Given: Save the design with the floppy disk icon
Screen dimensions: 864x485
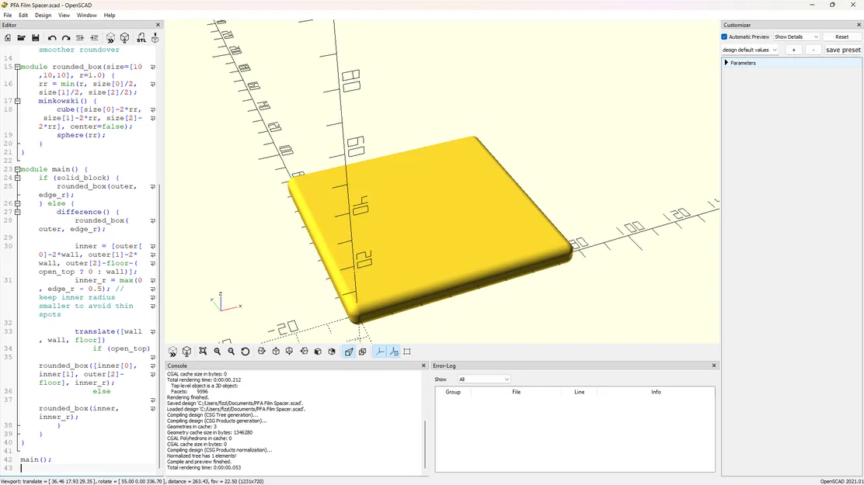Looking at the screenshot, I should click(x=35, y=37).
